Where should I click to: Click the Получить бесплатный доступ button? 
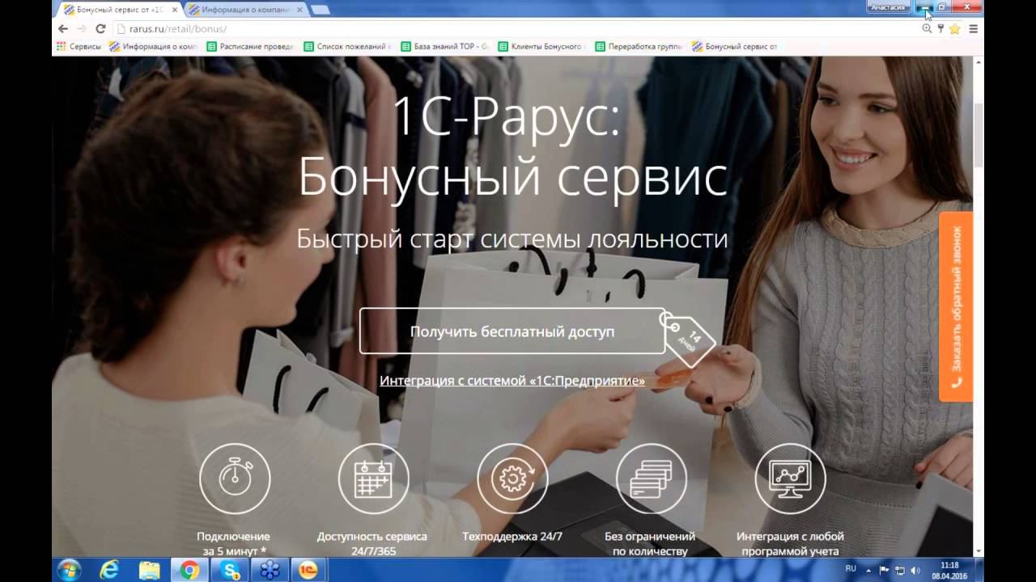click(512, 331)
